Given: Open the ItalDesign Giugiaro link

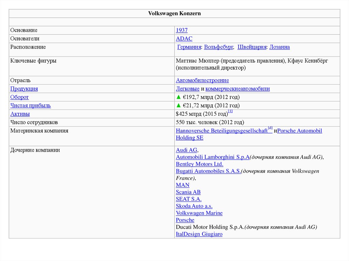Looking at the screenshot, I should point(199,234).
